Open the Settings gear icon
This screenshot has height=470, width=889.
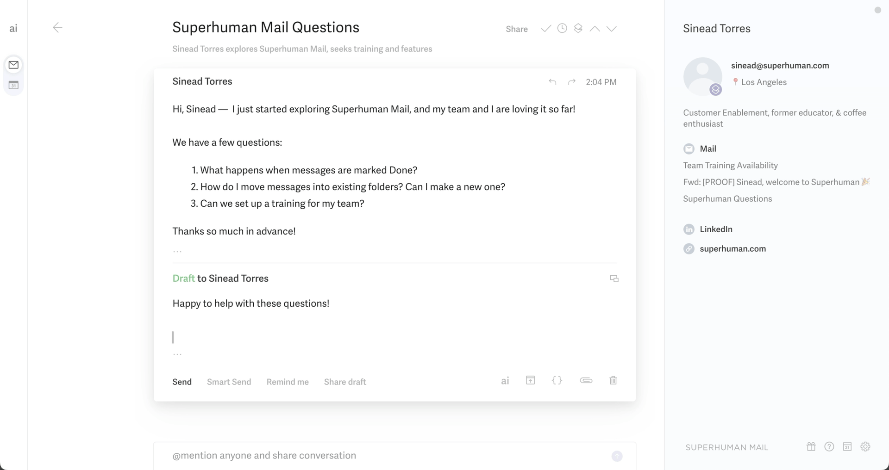pos(865,447)
